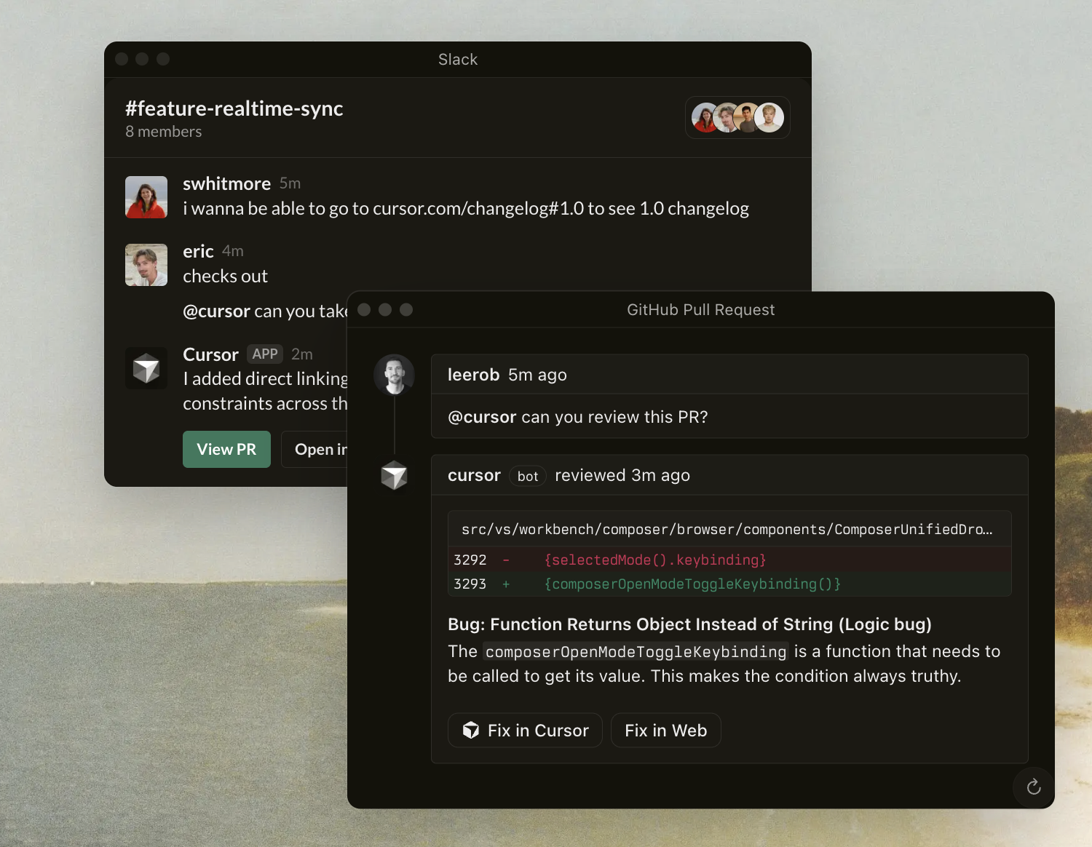Click the partially hidden Open in button in Slack

click(x=314, y=449)
